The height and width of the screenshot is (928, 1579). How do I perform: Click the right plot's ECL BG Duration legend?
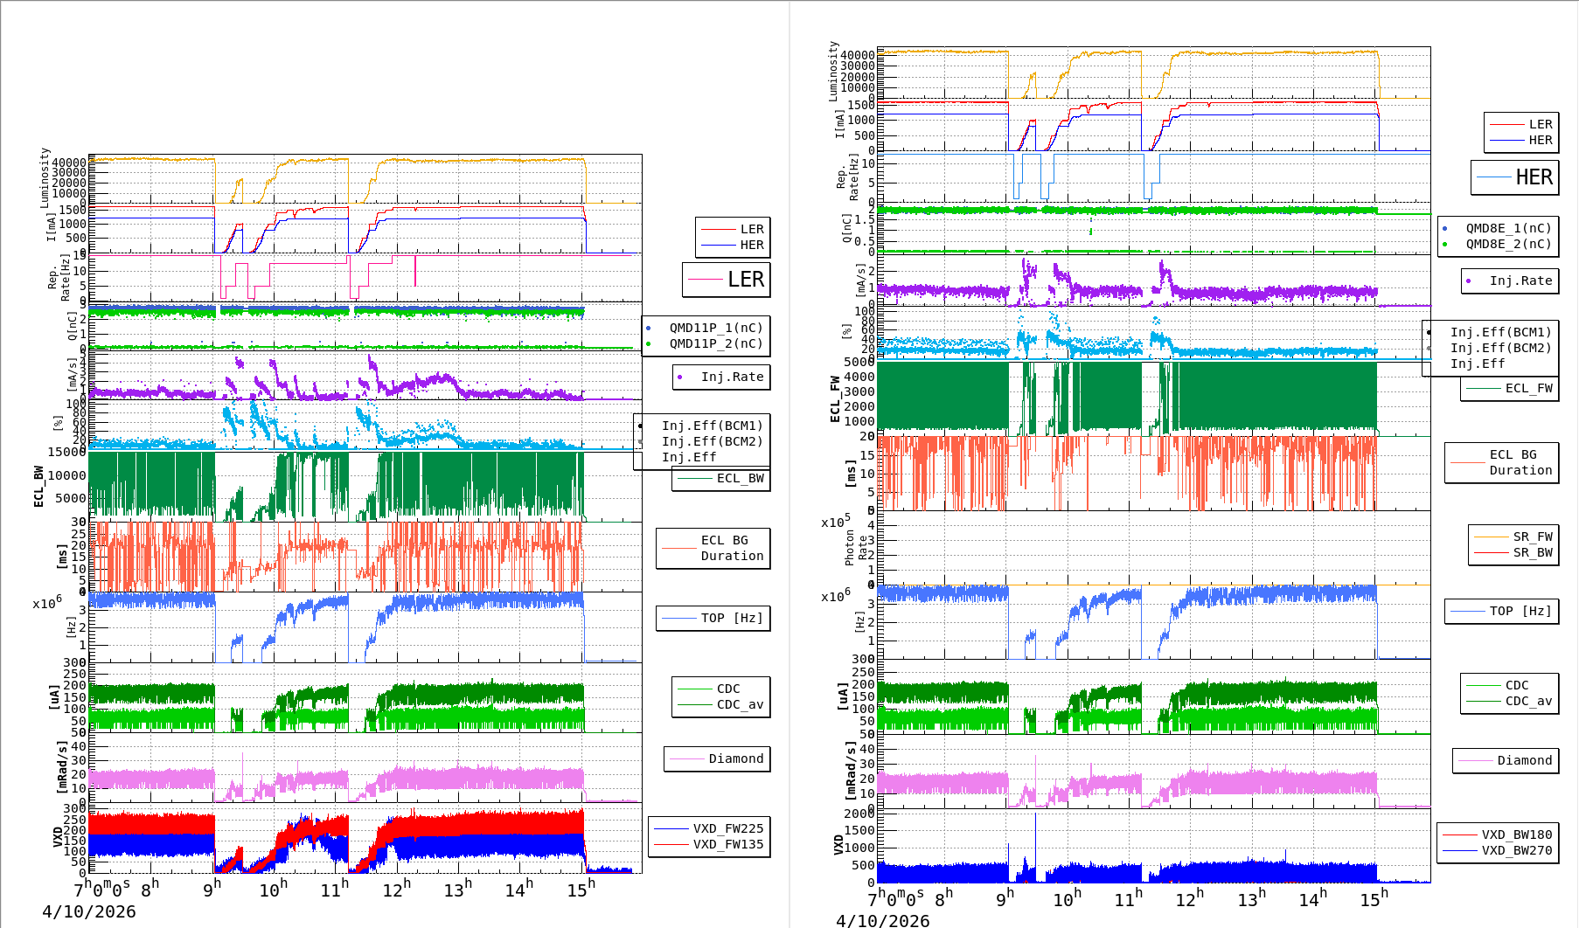1502,462
